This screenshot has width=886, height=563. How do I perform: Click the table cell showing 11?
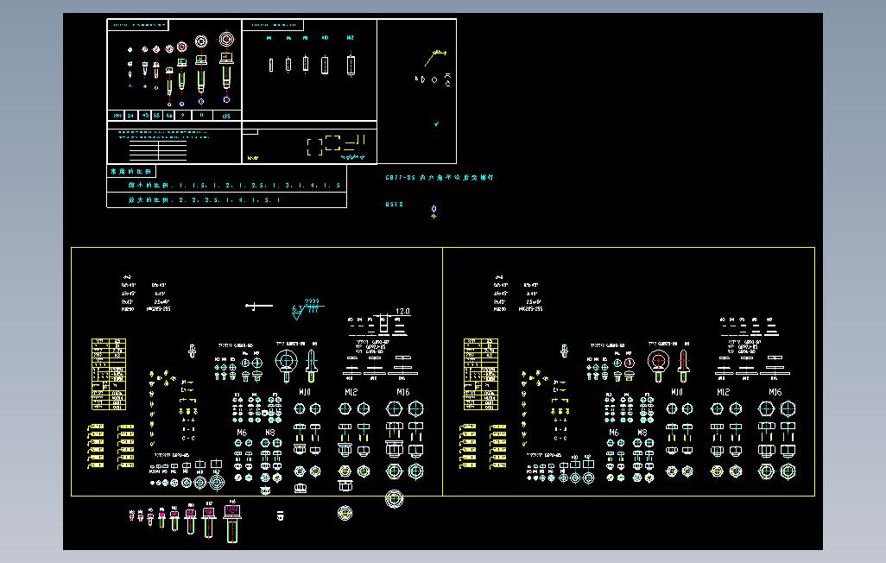click(202, 116)
